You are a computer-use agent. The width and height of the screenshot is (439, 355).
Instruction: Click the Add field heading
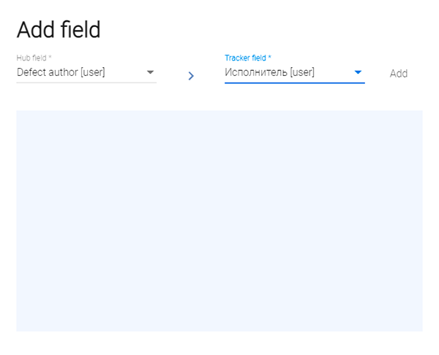pos(59,30)
